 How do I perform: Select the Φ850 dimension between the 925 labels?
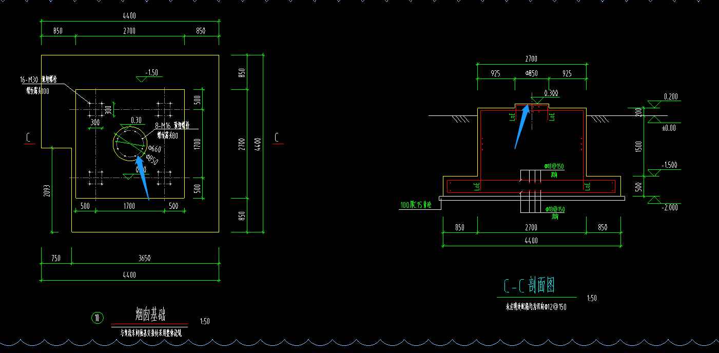531,74
